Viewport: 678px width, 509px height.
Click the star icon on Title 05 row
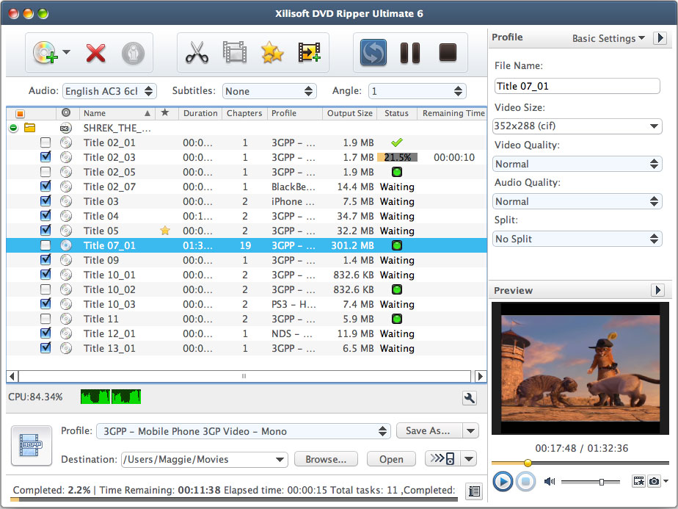click(x=165, y=231)
